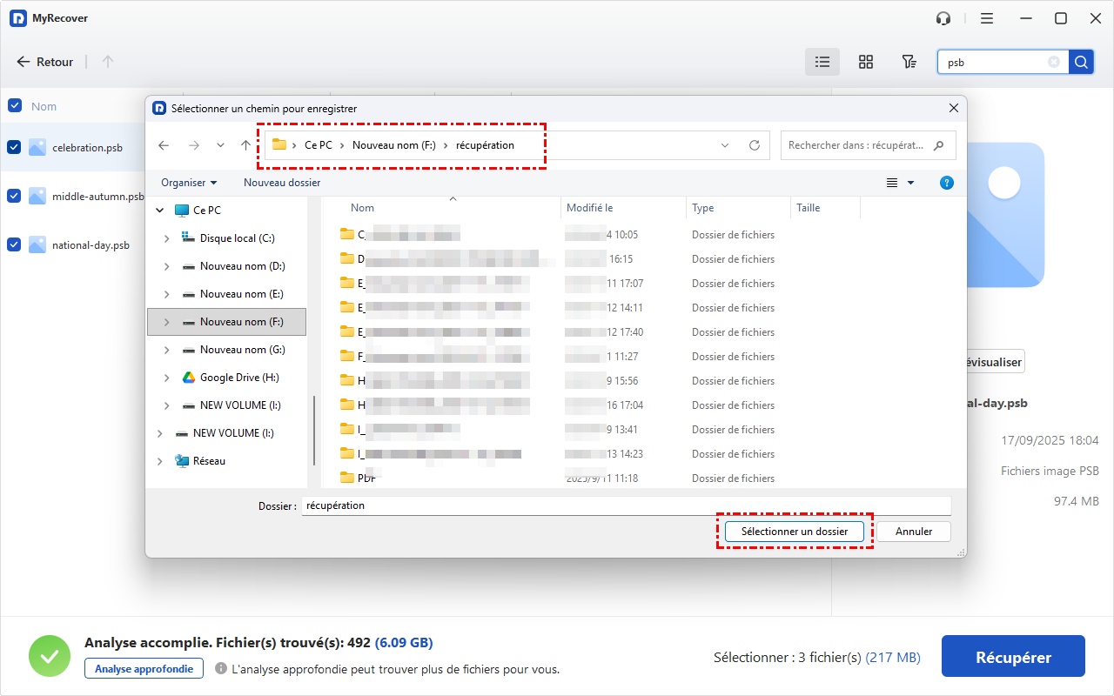Toggle the select-all Nom checkbox
This screenshot has height=696, width=1114.
click(14, 105)
